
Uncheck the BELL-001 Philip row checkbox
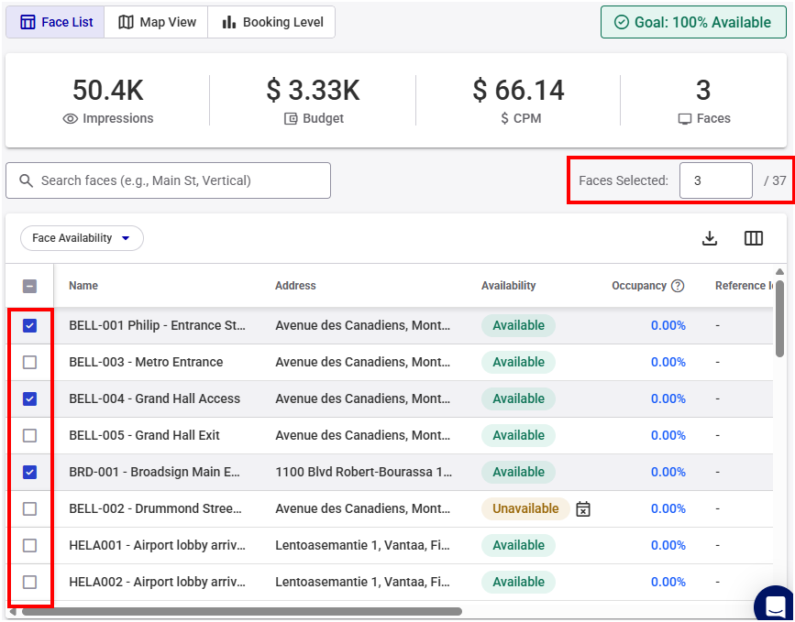tap(29, 325)
